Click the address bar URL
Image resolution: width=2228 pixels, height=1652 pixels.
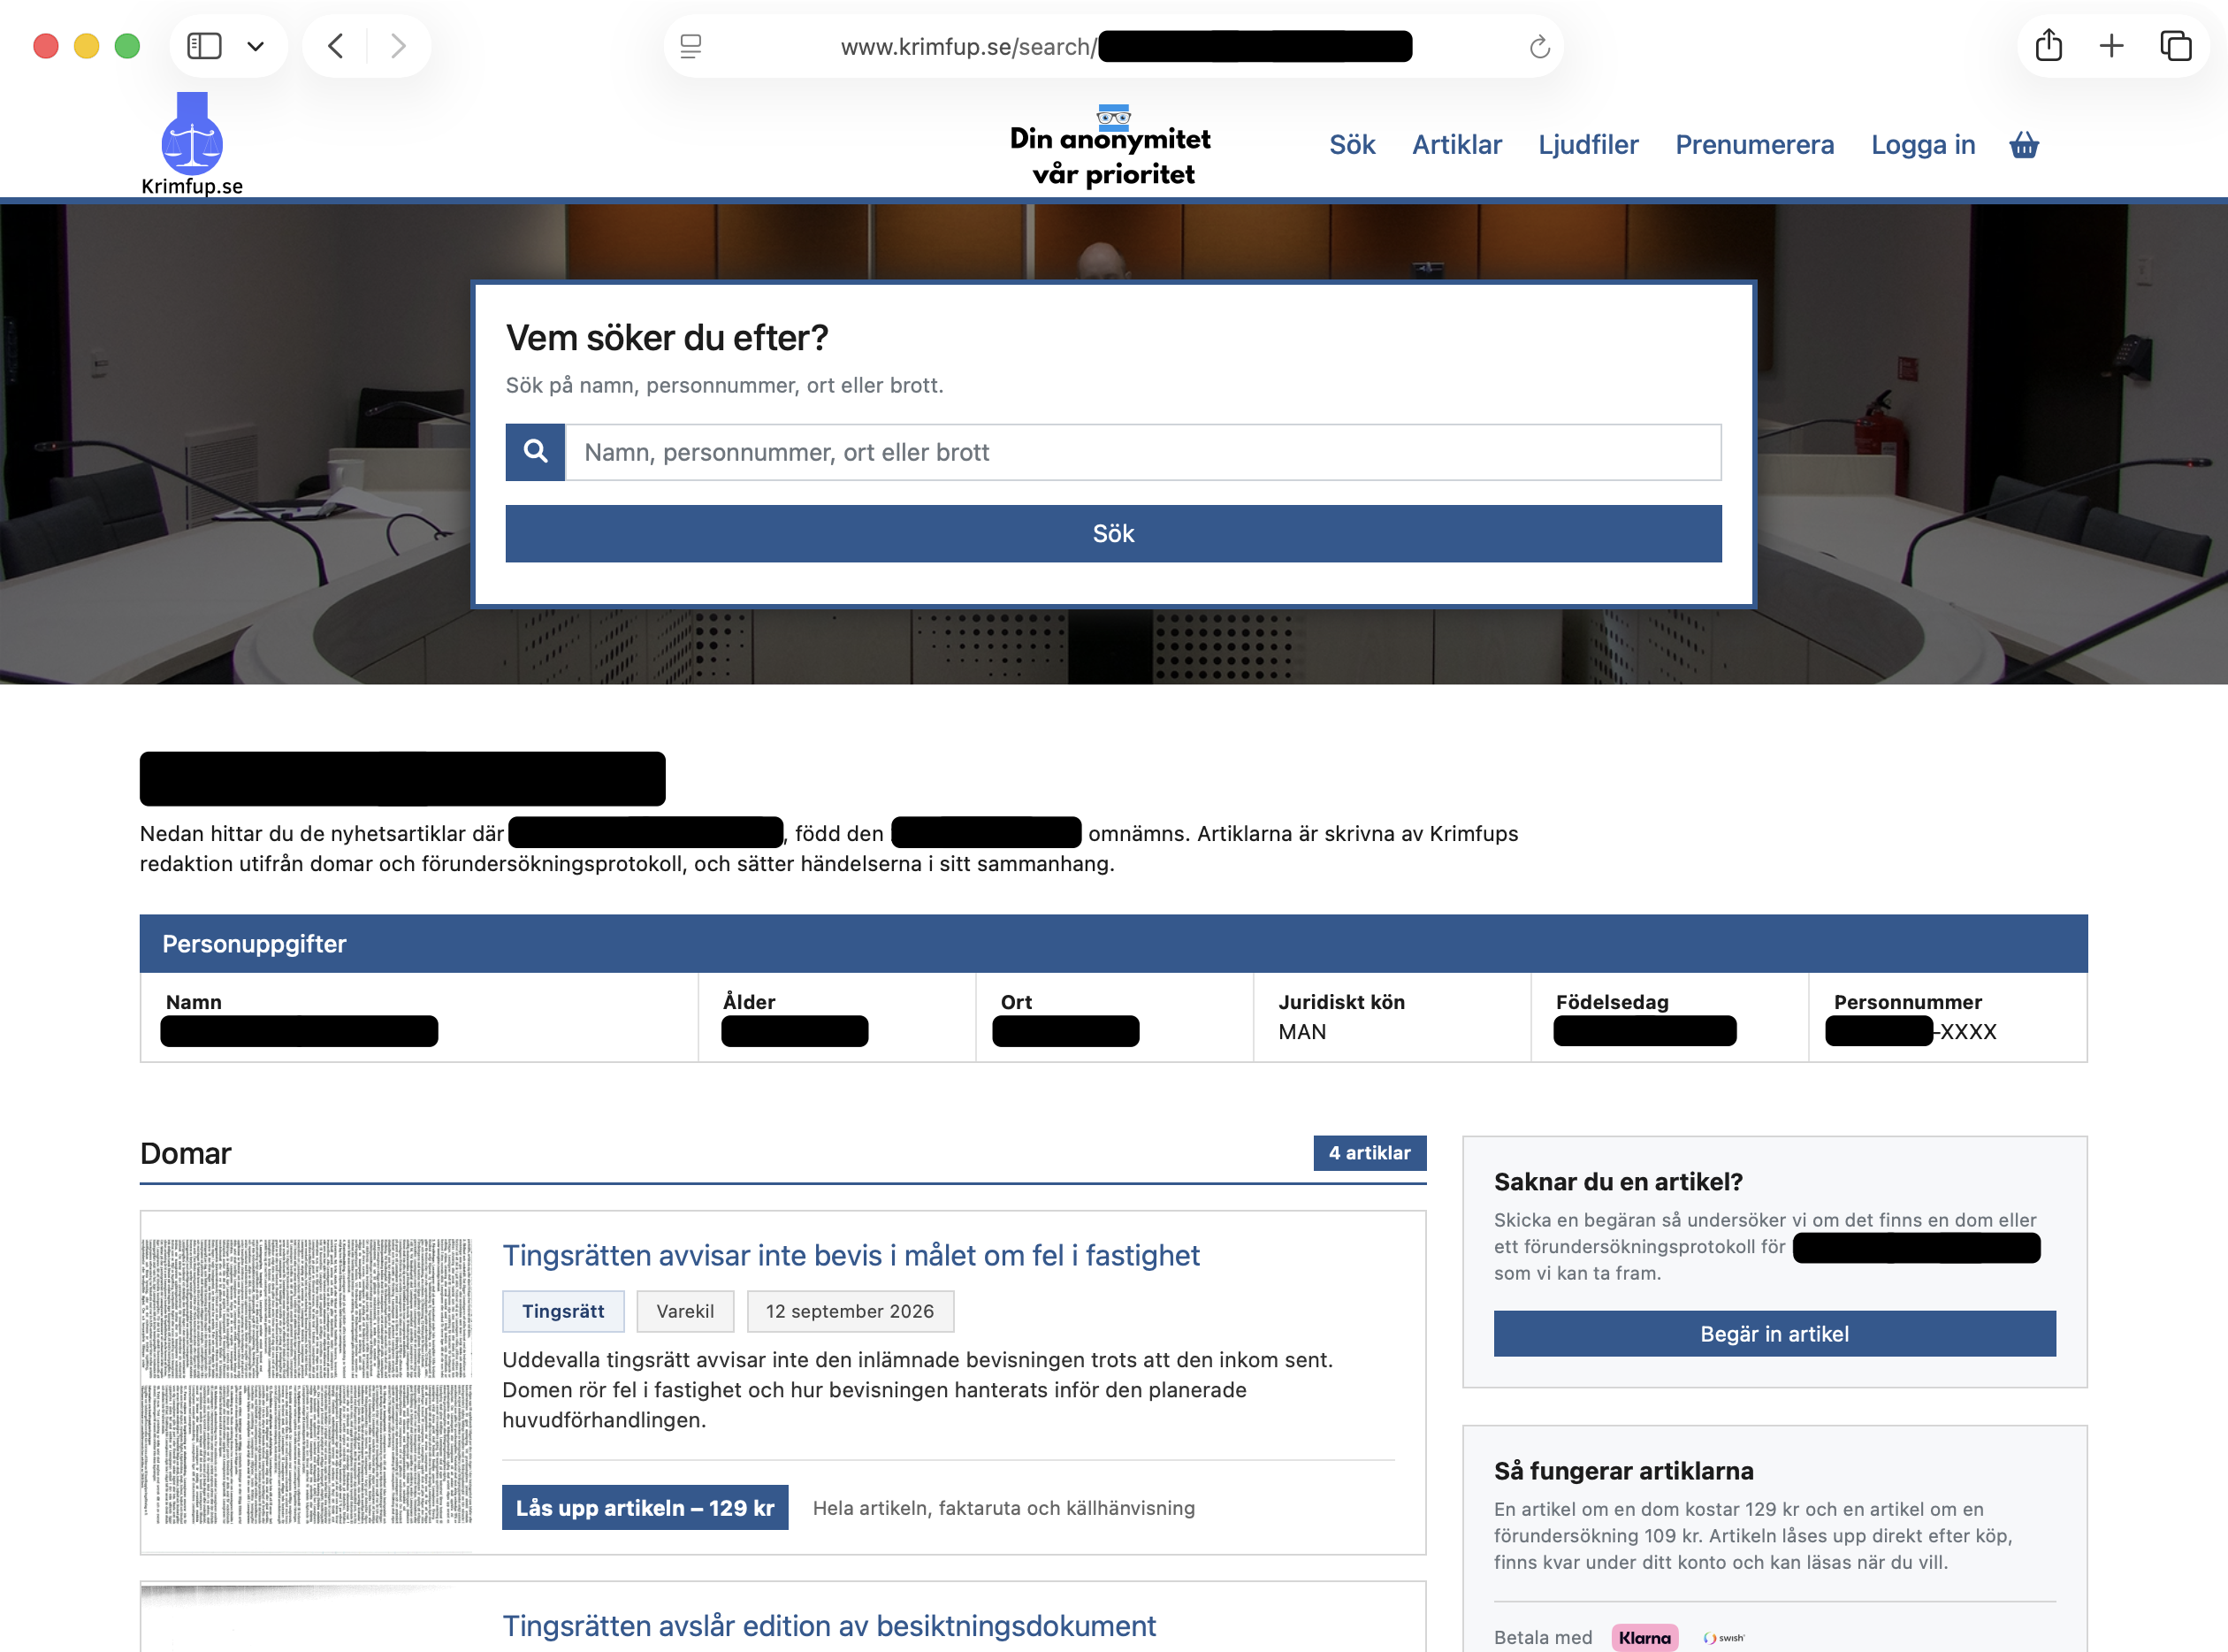coord(1125,46)
